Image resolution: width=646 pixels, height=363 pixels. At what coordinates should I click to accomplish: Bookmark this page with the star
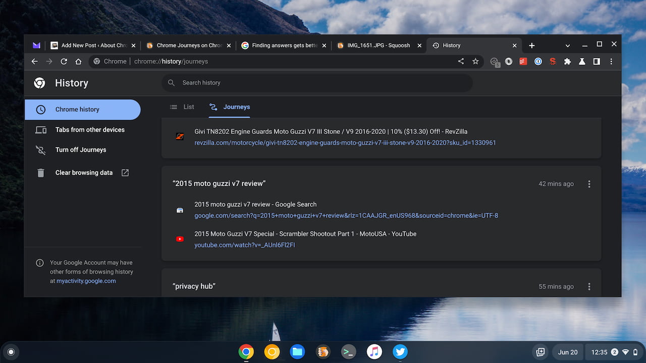pos(475,62)
